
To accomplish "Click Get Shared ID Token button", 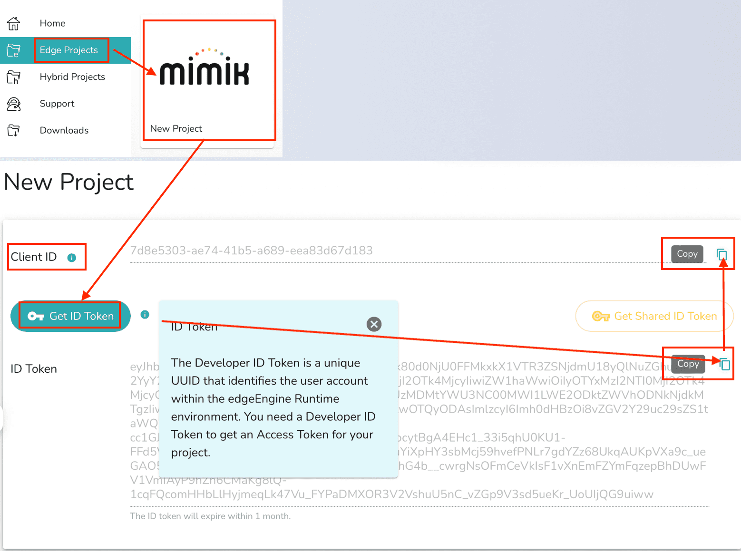I will (x=654, y=316).
